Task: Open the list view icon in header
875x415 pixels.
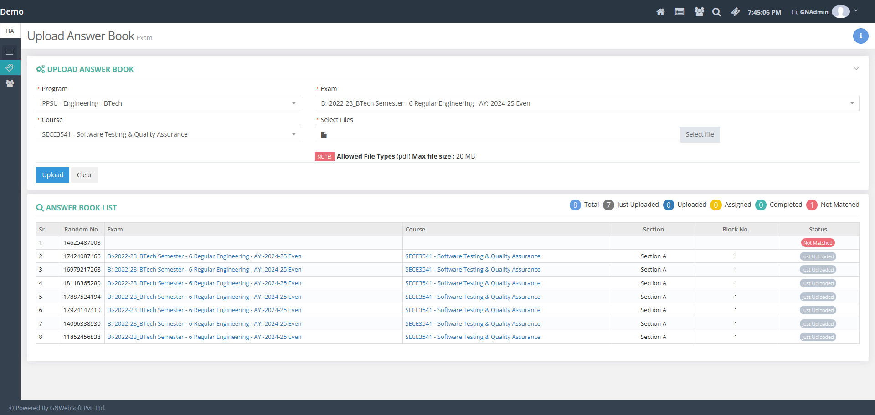Action: (x=679, y=12)
